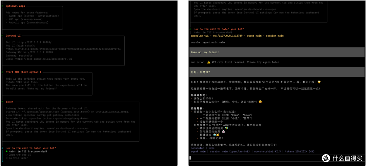Click the "API rate limit reached" error text
Screen dimensions: 366x166
246,62
